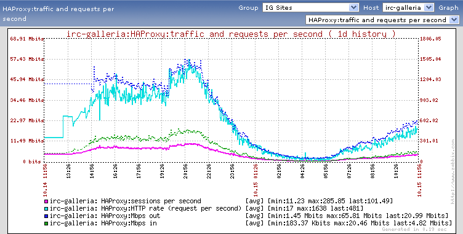Click the '04:26' time axis label
The height and width of the screenshot is (234, 463).
(302, 171)
